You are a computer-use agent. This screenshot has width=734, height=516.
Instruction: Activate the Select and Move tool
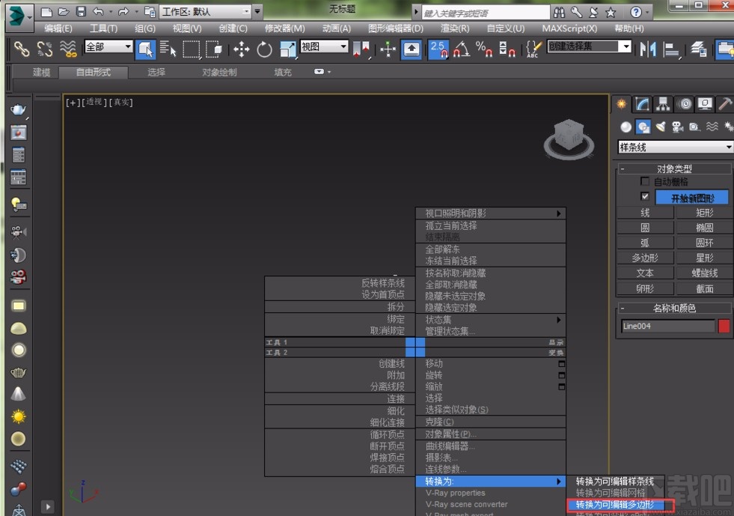(x=241, y=49)
